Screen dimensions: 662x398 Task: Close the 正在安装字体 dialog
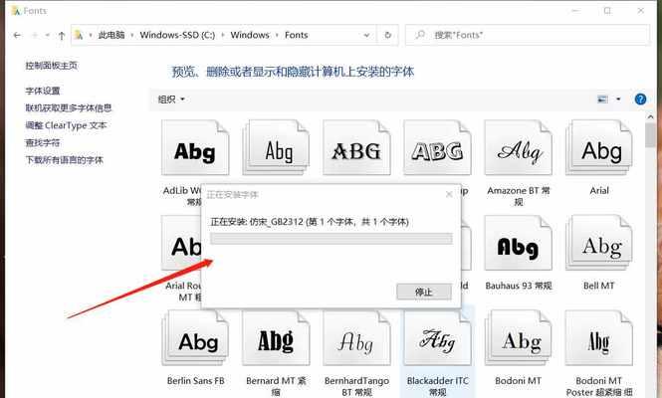(449, 195)
